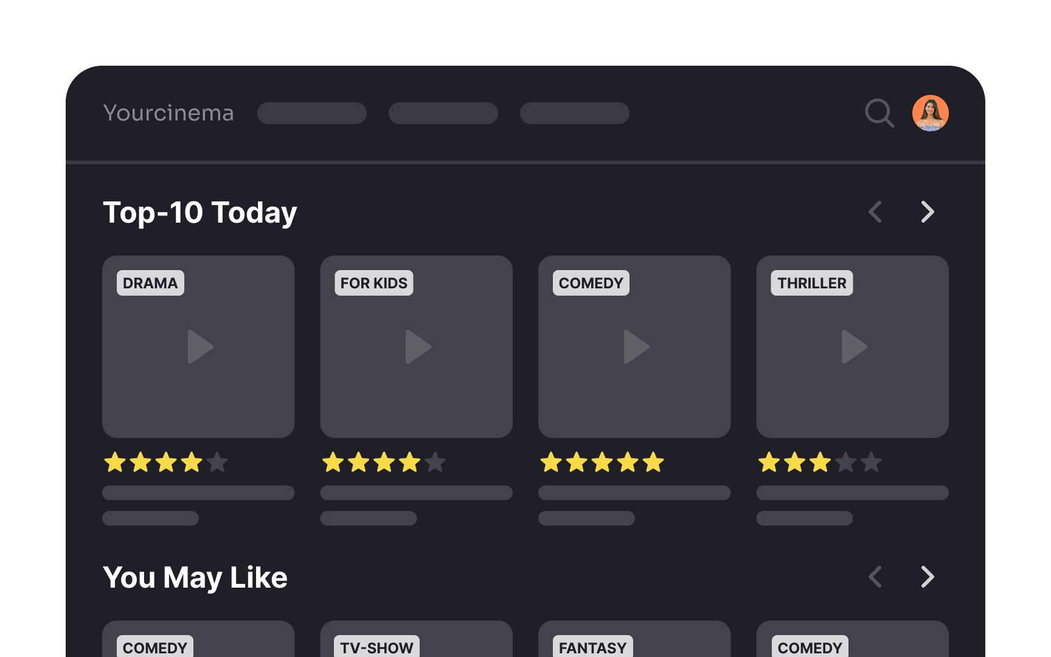Screen dimensions: 1051x657
Task: Rate the Drama movie five stars
Action: [x=217, y=463]
